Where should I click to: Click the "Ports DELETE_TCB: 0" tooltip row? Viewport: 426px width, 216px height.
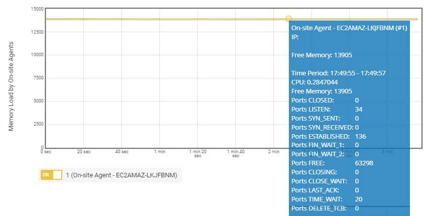coord(325,208)
